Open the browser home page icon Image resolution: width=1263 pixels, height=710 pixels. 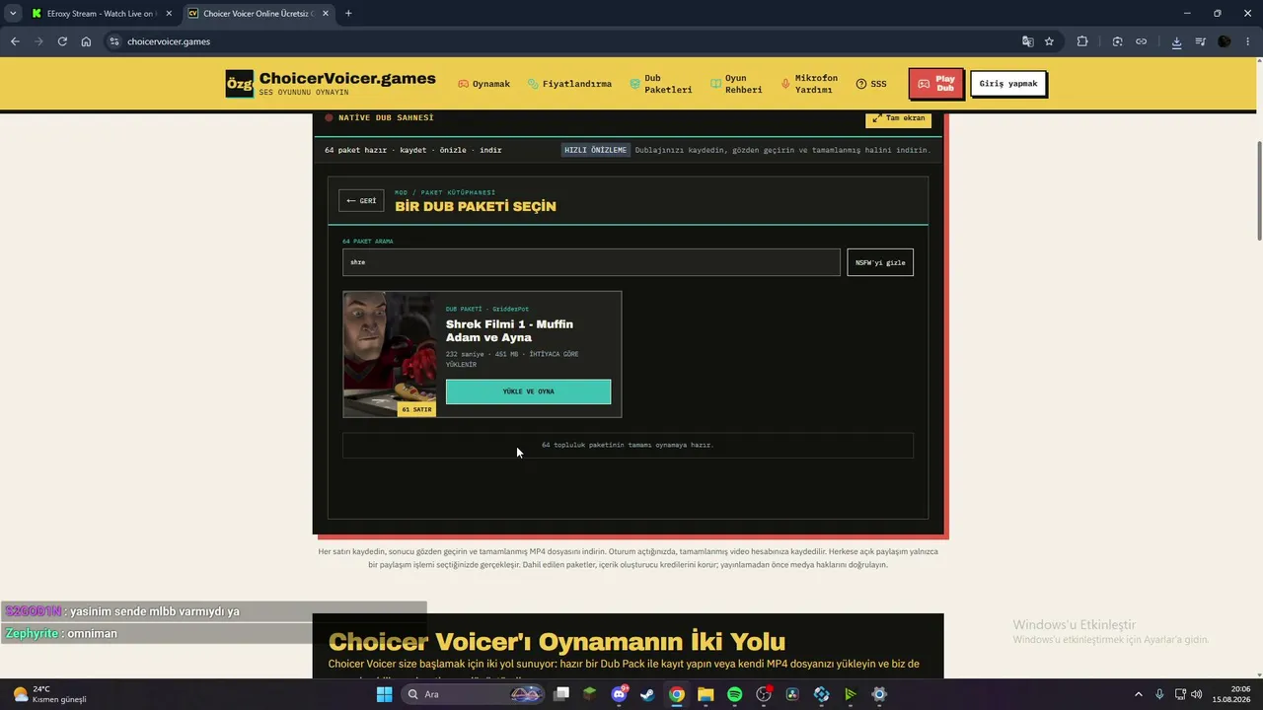86,41
